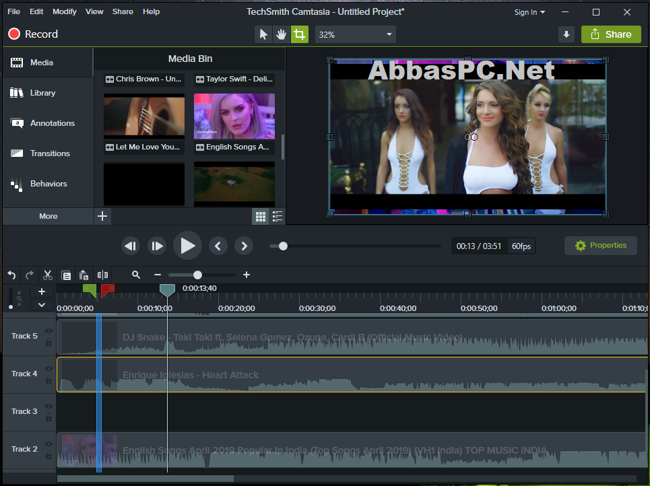Click the scissors Cut icon
Image resolution: width=650 pixels, height=486 pixels.
click(x=48, y=275)
